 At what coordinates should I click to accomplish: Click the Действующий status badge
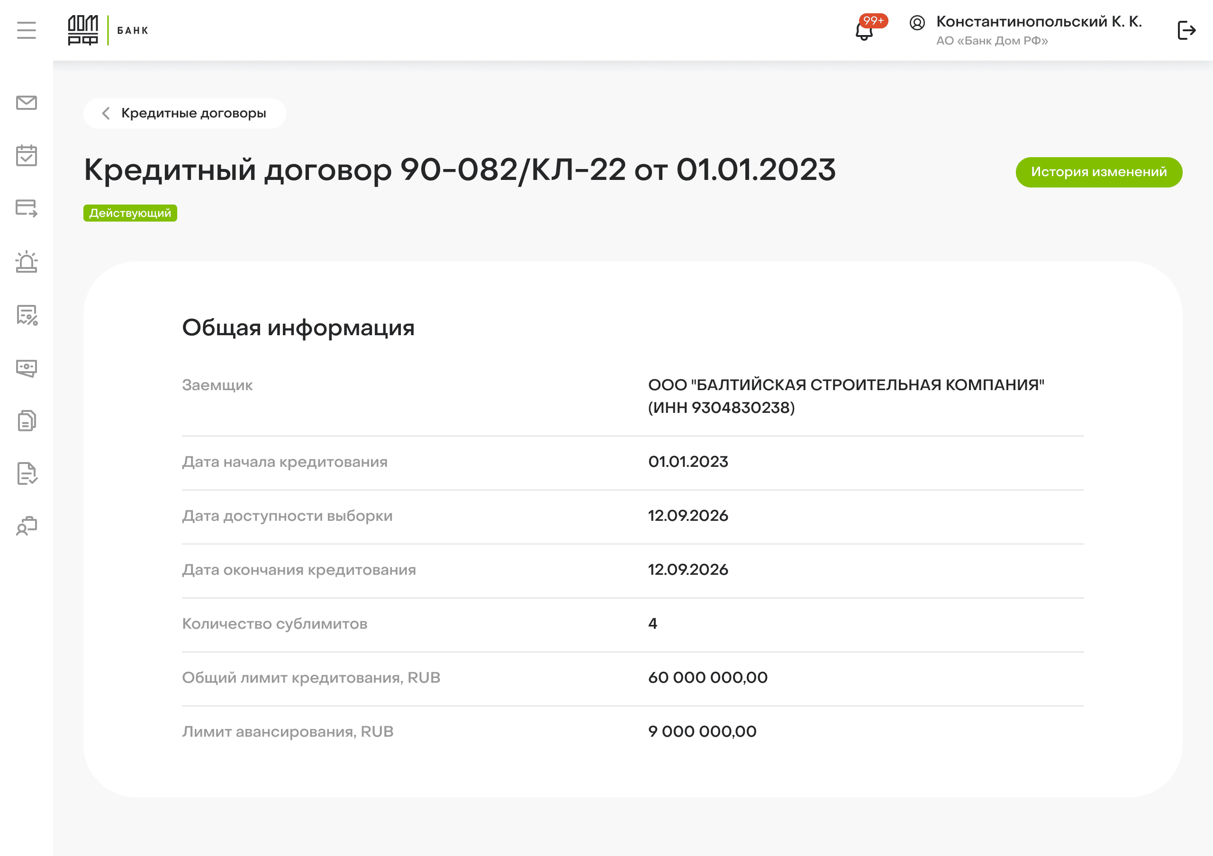click(130, 213)
